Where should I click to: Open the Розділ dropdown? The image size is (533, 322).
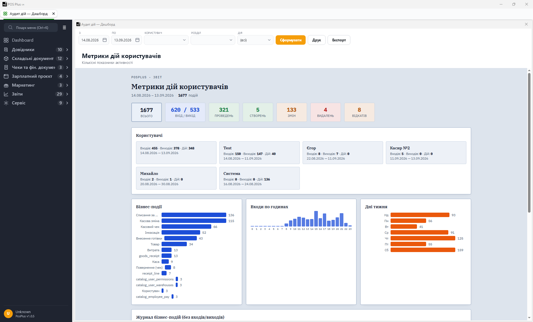(213, 40)
